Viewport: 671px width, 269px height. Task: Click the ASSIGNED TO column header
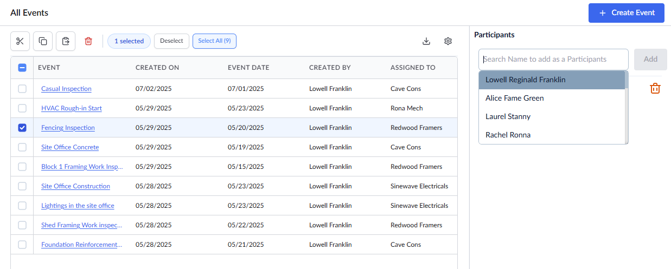point(413,68)
